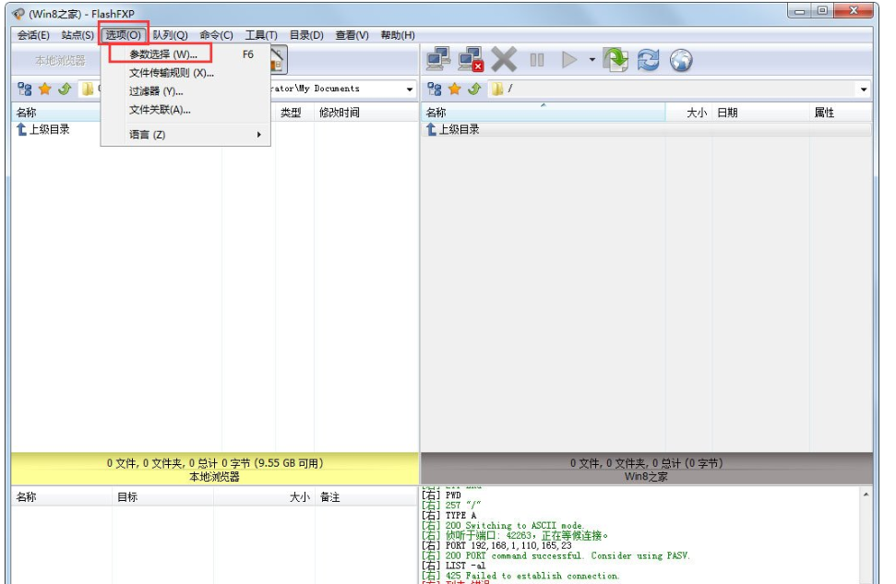Click queue panel 大小 column header
896x584 pixels.
tap(264, 497)
